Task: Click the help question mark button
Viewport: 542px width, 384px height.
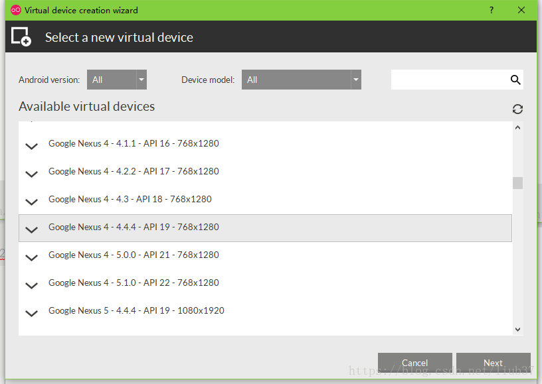Action: (x=492, y=10)
